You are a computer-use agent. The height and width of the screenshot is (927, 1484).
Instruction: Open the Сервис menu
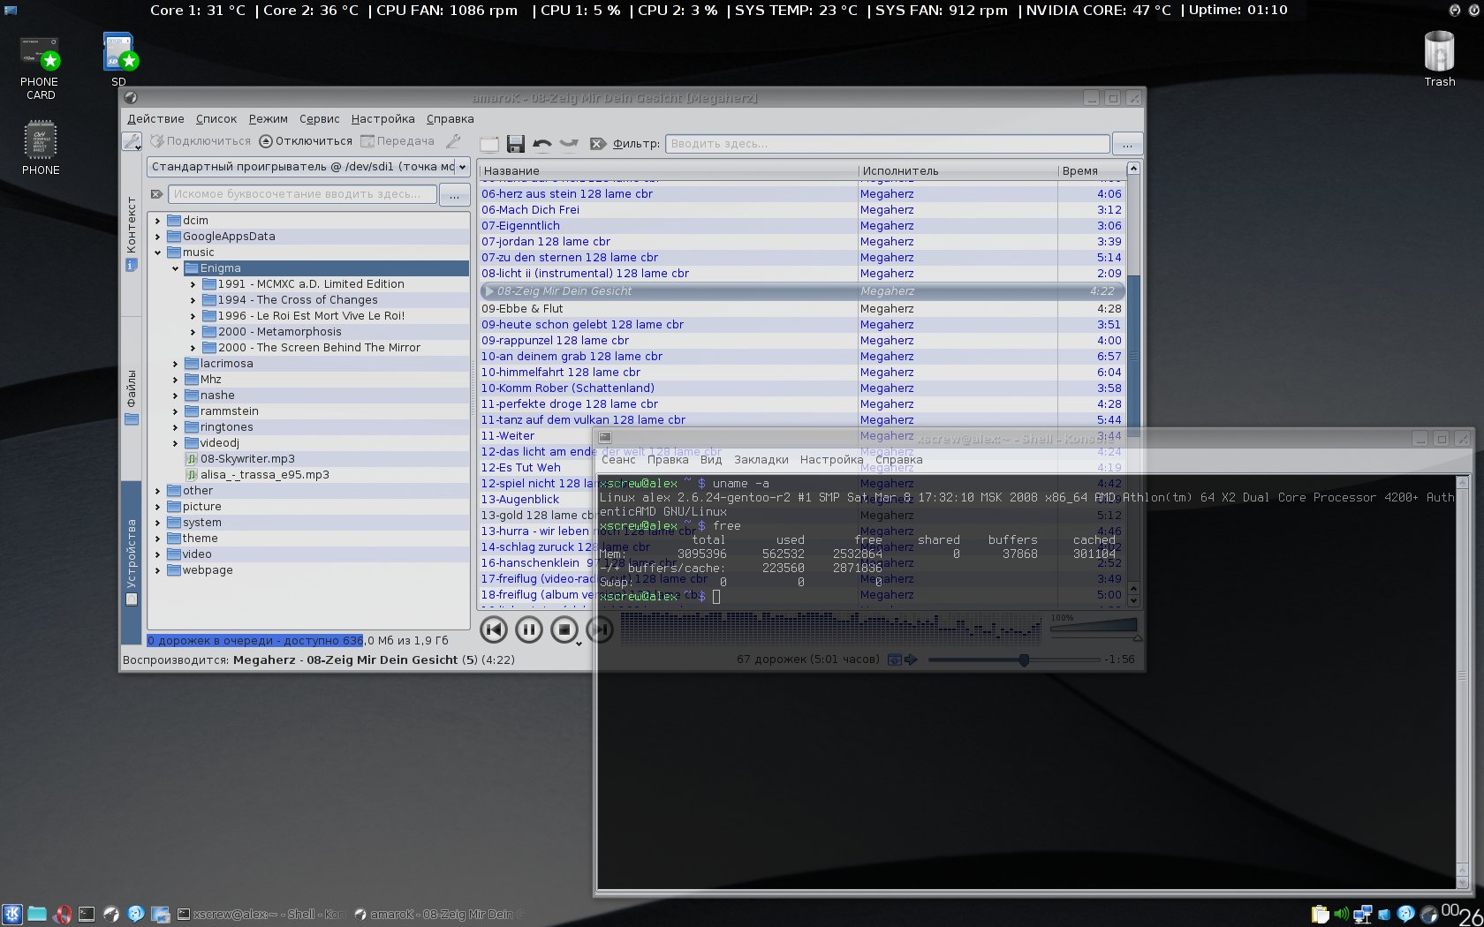(319, 119)
